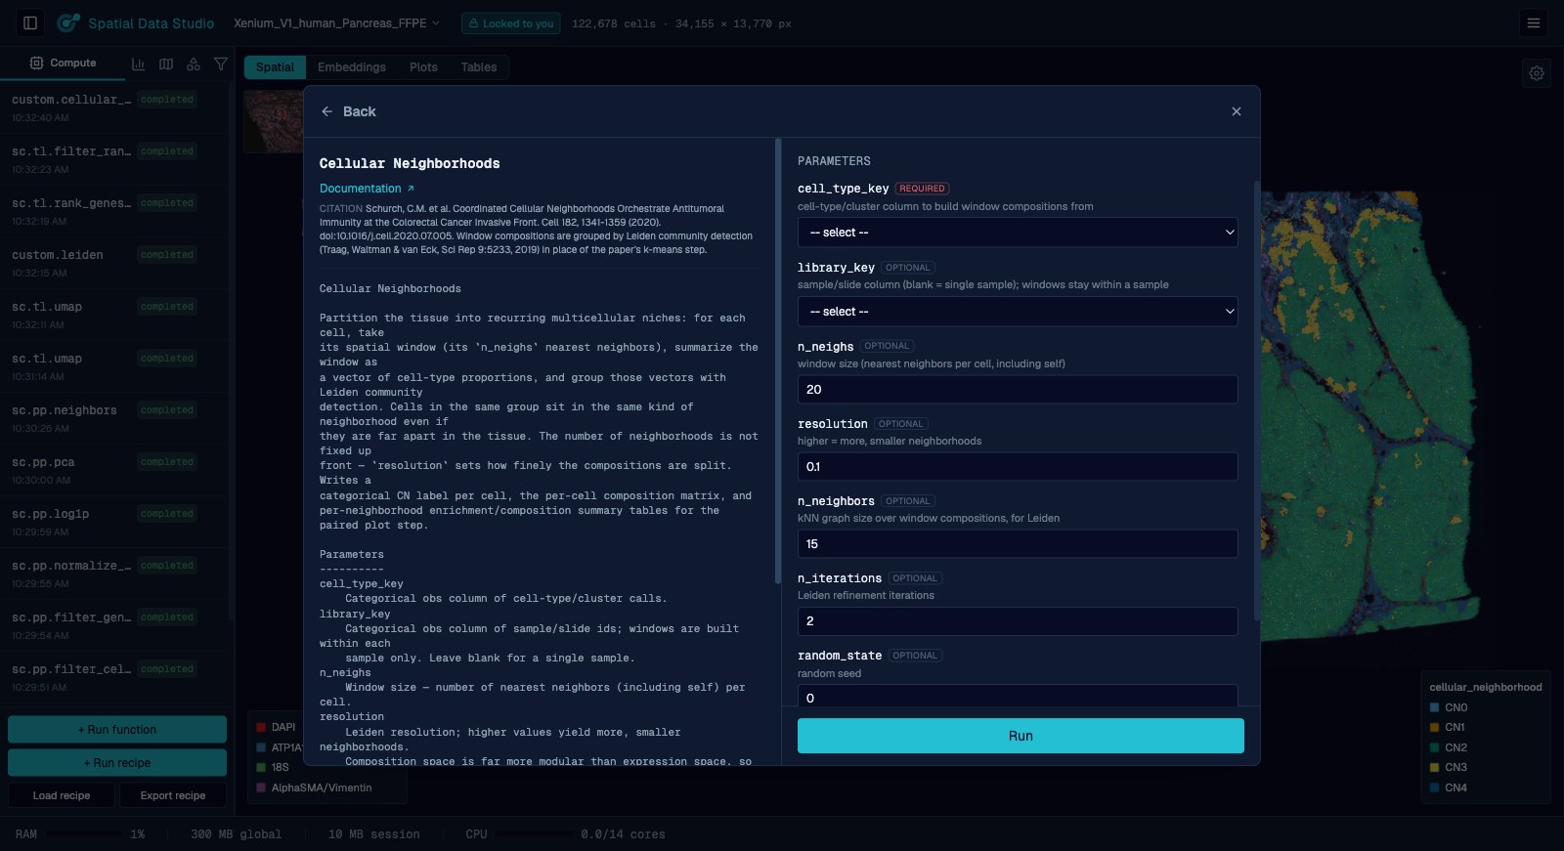Select the sc.pp.log1p history entry
Screen dimensions: 1564x851
(x=114, y=522)
